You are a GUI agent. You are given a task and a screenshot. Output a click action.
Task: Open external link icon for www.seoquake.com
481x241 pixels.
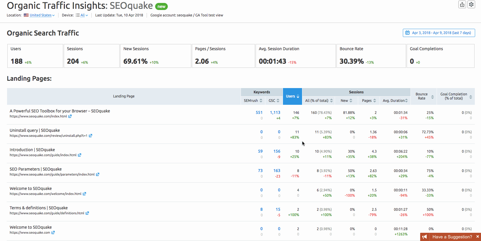click(53, 232)
